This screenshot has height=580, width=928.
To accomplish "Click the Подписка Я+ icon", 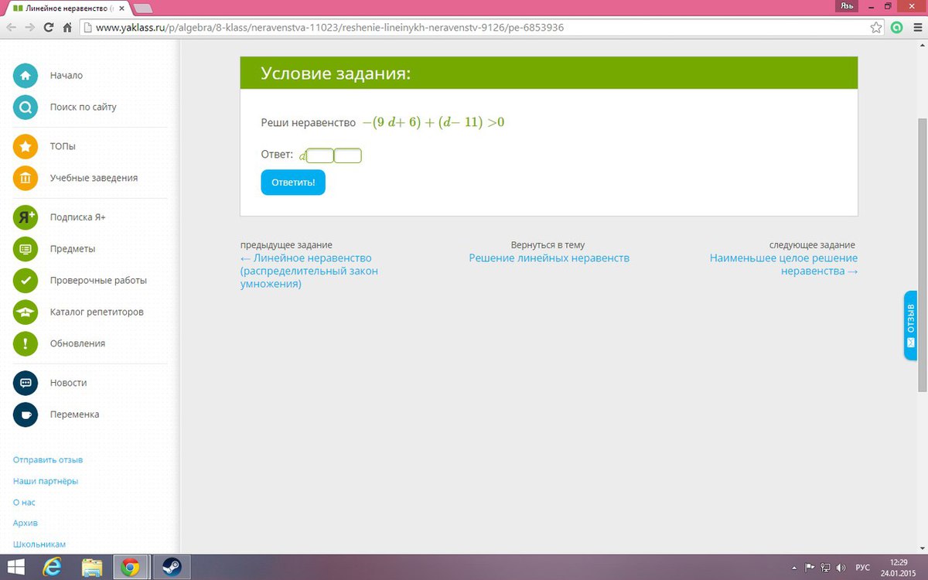I will click(26, 217).
